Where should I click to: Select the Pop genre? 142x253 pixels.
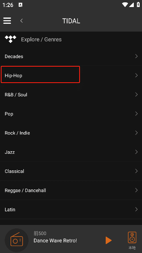click(71, 114)
